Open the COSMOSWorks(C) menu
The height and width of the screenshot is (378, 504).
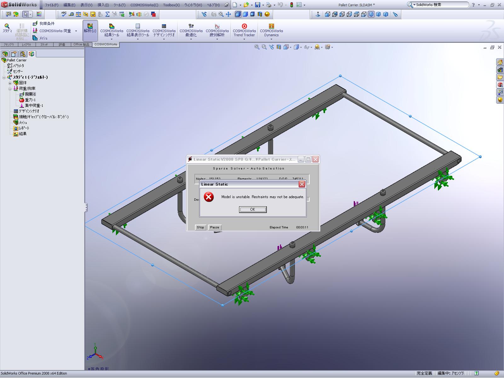coord(144,5)
